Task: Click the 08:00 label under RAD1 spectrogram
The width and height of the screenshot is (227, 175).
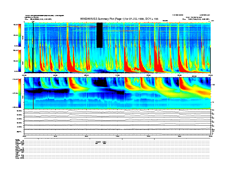Action: 86,75
